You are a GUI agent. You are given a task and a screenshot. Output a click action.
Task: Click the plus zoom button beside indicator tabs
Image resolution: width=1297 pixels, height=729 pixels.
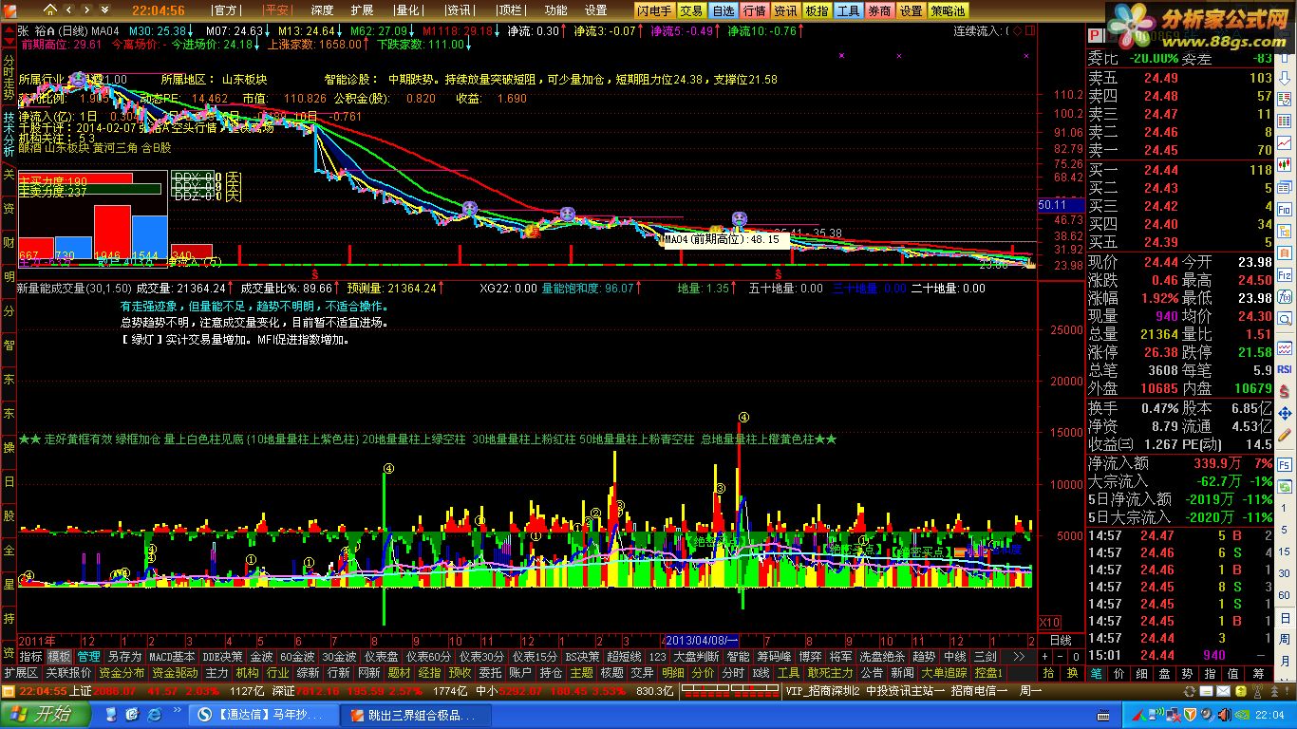1044,656
